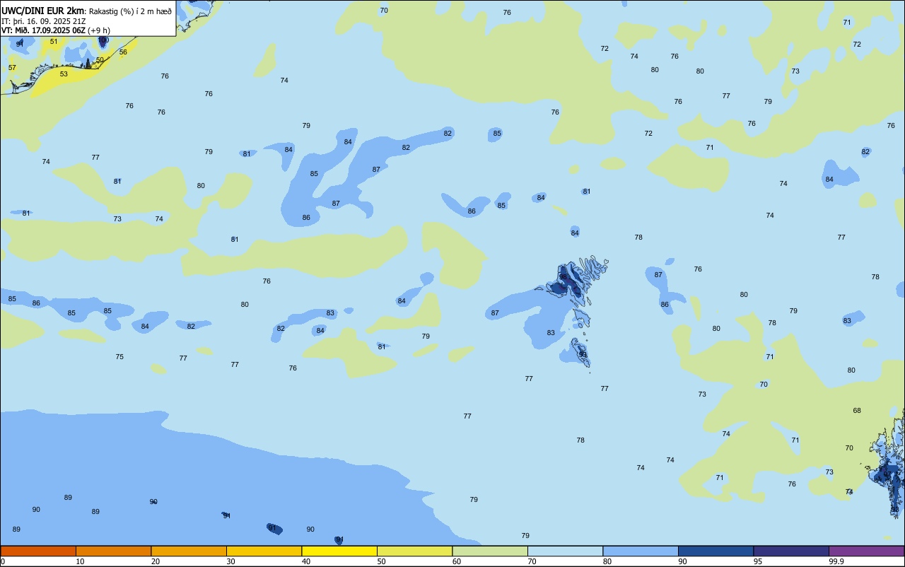Click the legend tick label 40
This screenshot has width=905, height=567.
306,561
